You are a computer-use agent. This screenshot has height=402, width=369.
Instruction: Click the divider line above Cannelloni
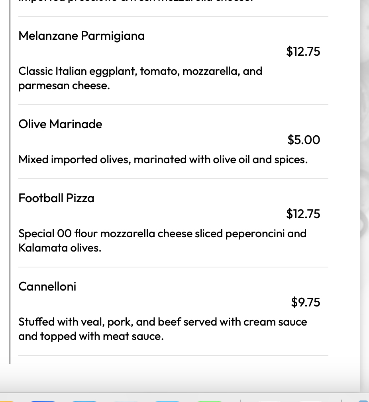pos(173,267)
